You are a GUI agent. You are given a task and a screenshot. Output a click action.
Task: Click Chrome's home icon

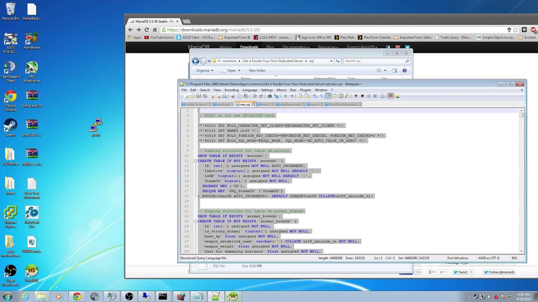(155, 30)
